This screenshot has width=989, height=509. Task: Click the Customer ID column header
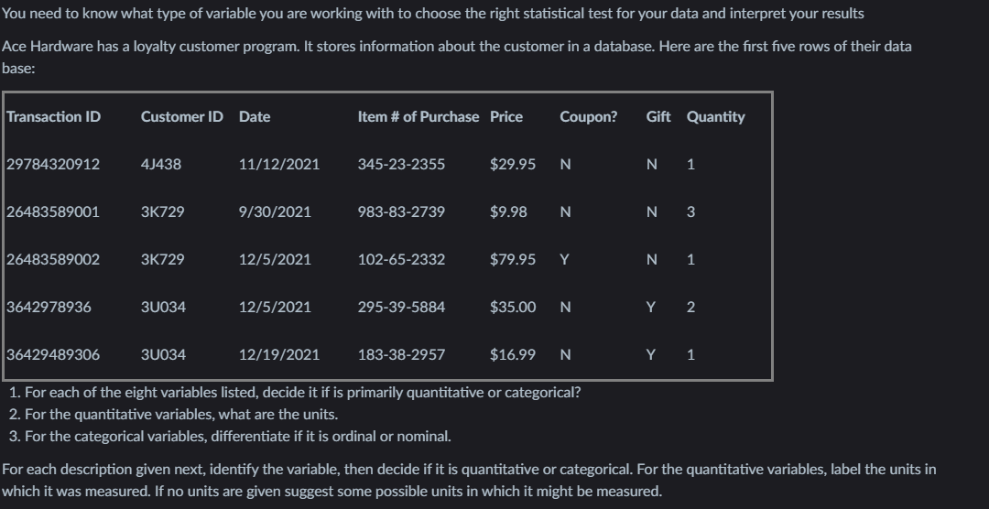[x=181, y=116]
